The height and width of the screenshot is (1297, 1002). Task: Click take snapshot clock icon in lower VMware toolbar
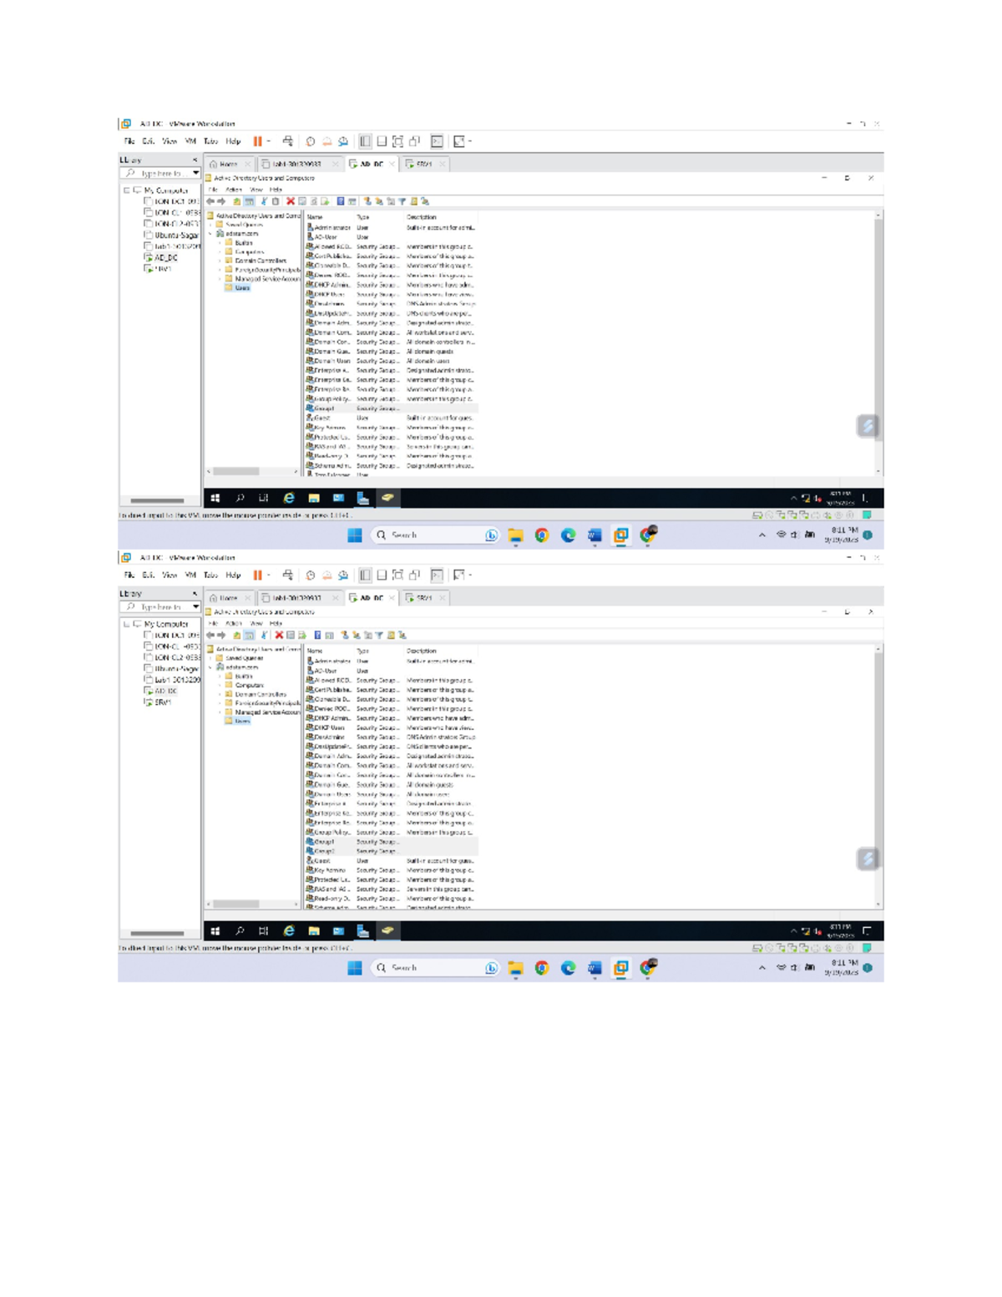point(311,575)
